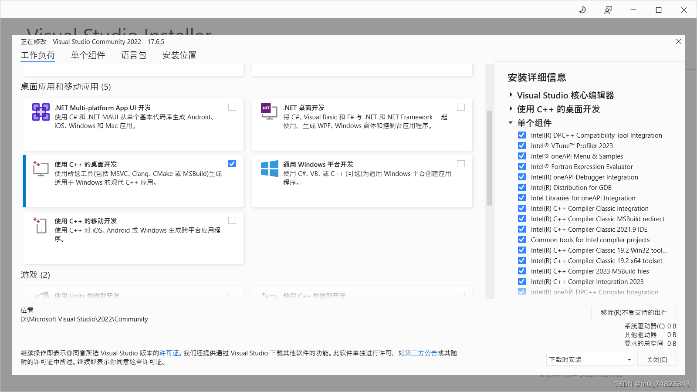697x392 pixels.
Task: Uncheck Intel VTune Profiler 2023 component
Action: [522, 145]
